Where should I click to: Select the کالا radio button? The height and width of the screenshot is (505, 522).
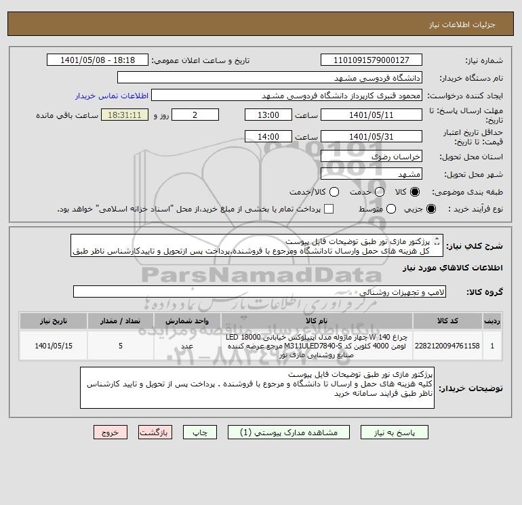(x=415, y=192)
